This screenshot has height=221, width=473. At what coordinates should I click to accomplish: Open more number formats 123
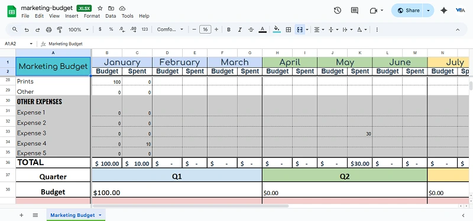[145, 29]
